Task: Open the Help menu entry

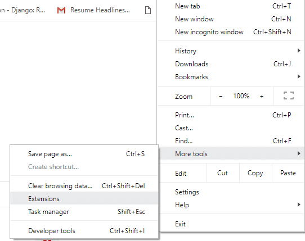Action: [x=231, y=205]
